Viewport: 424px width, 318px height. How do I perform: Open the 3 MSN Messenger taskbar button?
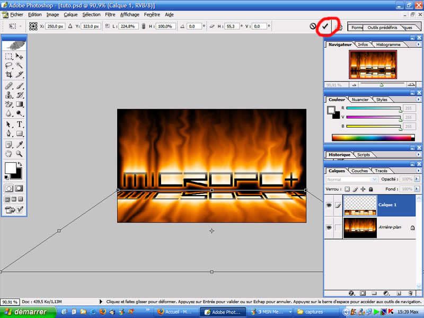click(270, 312)
